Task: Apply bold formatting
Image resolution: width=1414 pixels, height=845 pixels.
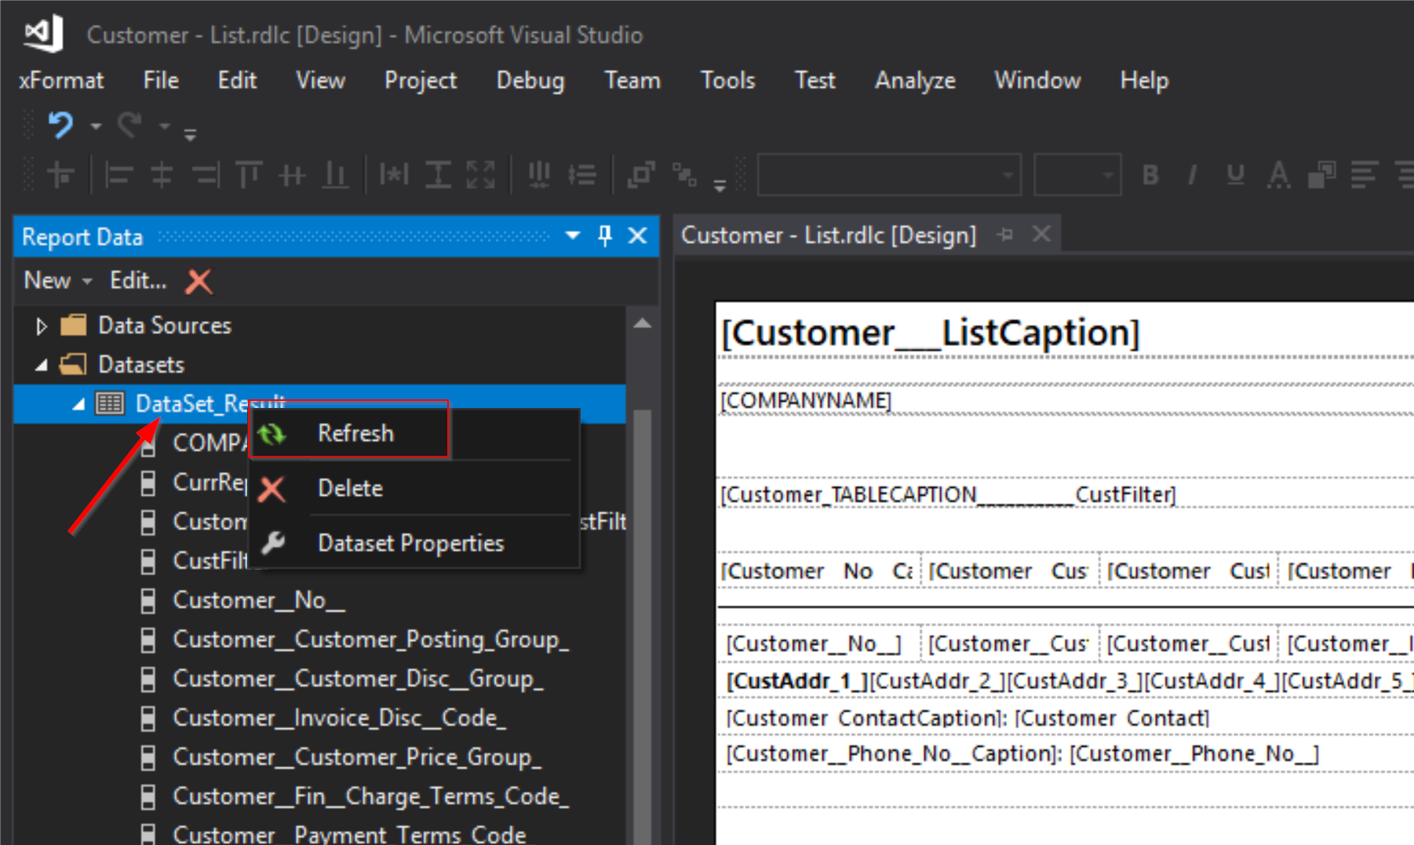Action: [x=1150, y=174]
